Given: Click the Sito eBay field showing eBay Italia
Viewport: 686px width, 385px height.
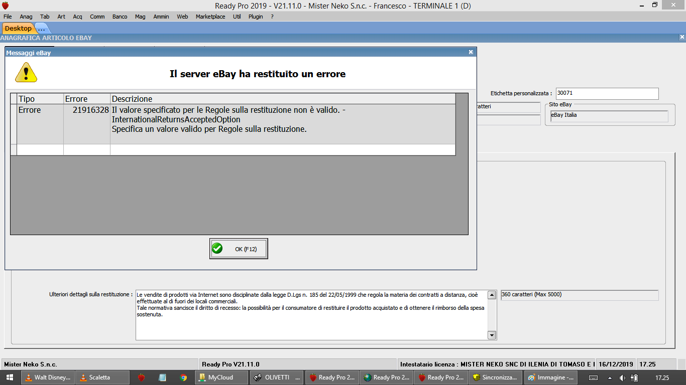Looking at the screenshot, I should 609,116.
